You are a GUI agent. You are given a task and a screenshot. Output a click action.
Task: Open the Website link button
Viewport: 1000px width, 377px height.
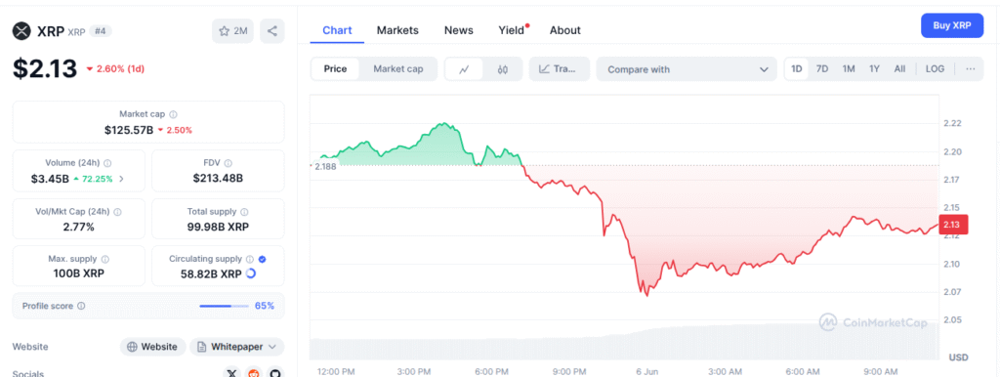tap(153, 347)
